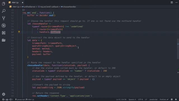This screenshot has height=101, width=179.
Task: Select language mode JavaScript in status bar
Action: pos(153,99)
